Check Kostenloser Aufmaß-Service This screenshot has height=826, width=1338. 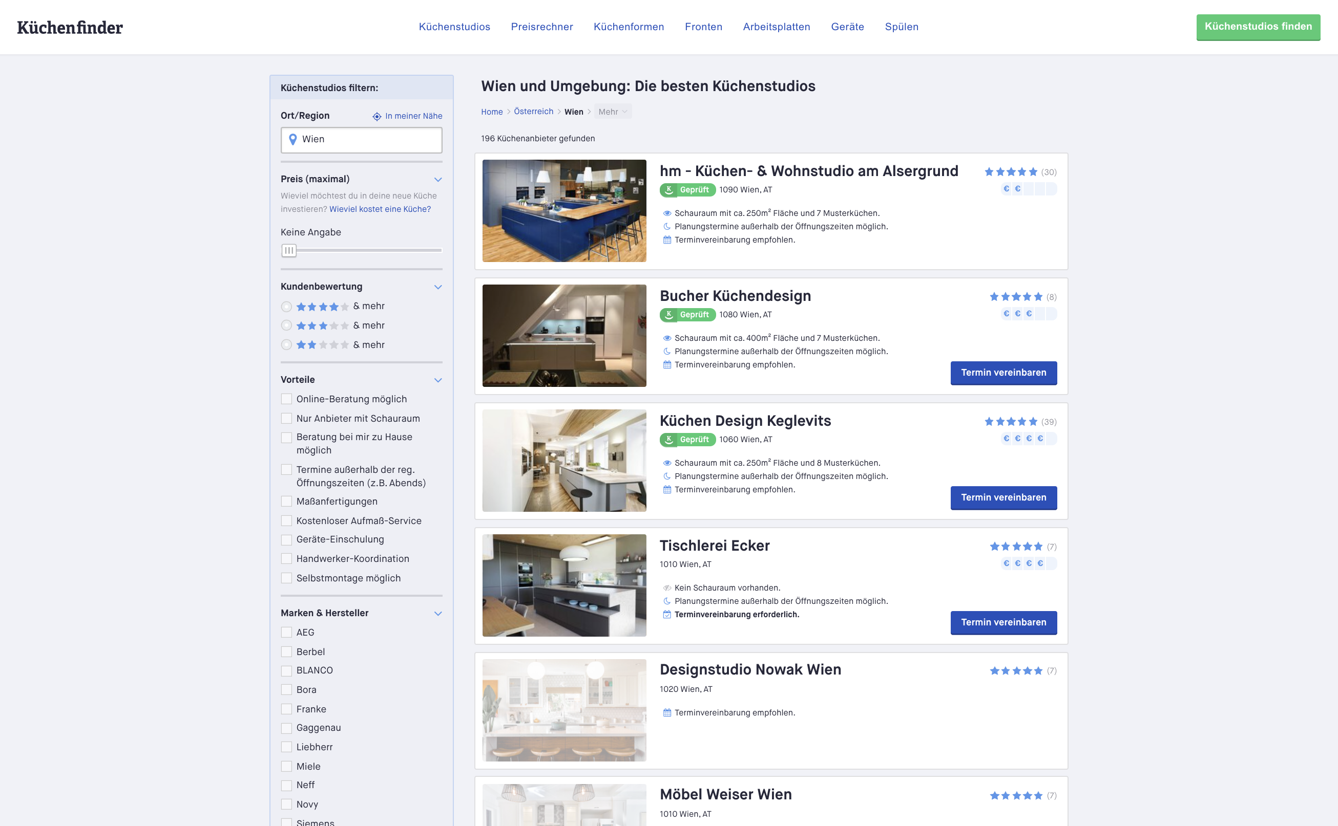point(286,520)
